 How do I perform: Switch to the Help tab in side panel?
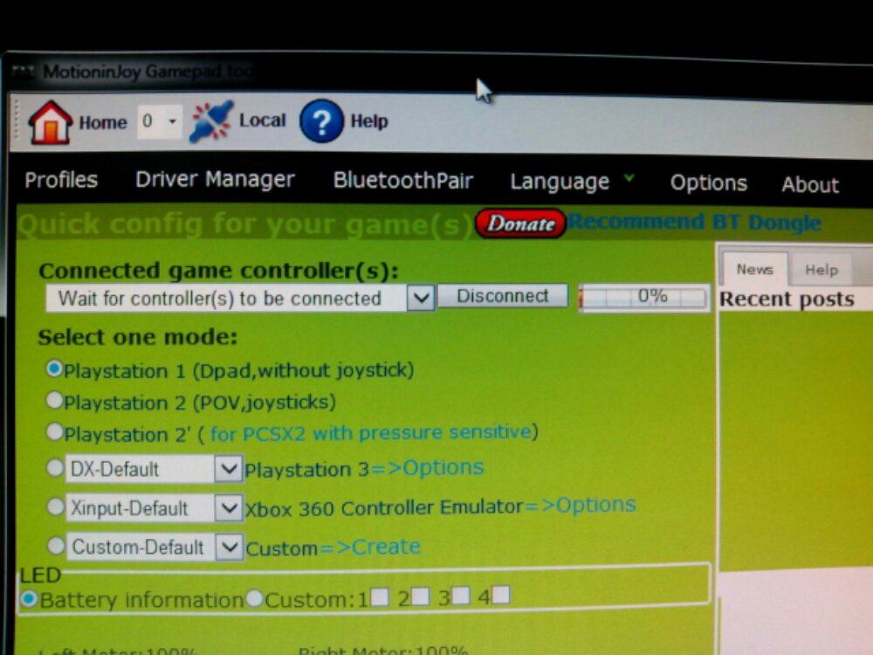coord(821,270)
